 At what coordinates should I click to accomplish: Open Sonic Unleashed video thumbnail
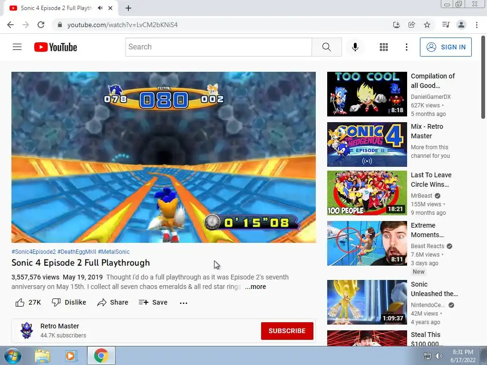[x=367, y=302]
